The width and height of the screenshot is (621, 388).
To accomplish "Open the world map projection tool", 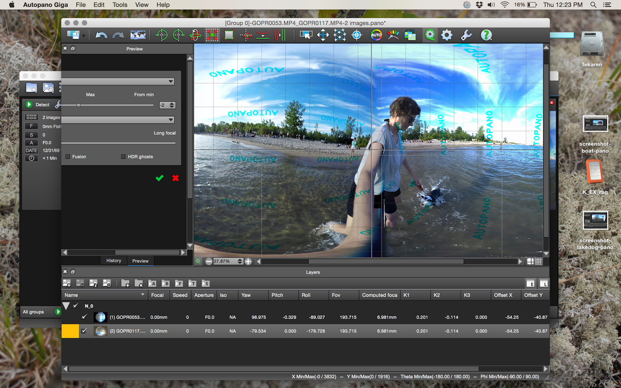I will [138, 35].
